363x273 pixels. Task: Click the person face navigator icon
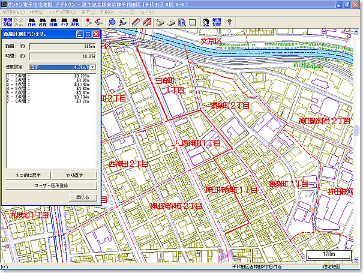pos(206,22)
